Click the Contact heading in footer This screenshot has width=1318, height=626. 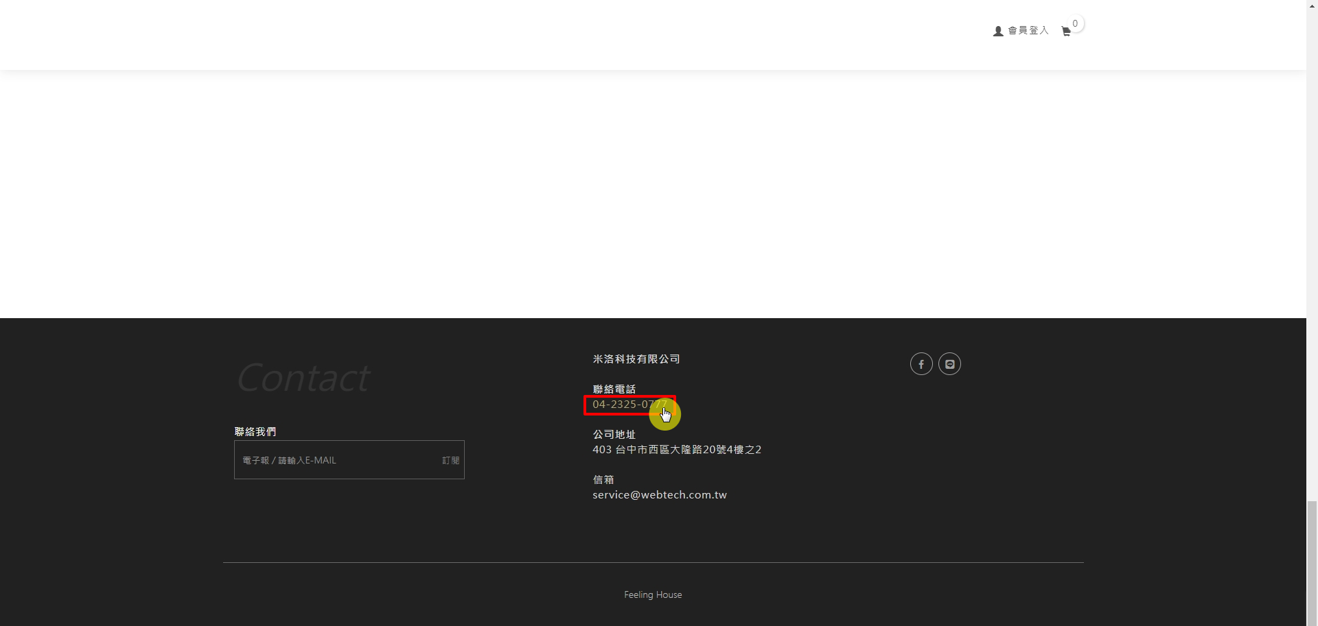(x=303, y=378)
